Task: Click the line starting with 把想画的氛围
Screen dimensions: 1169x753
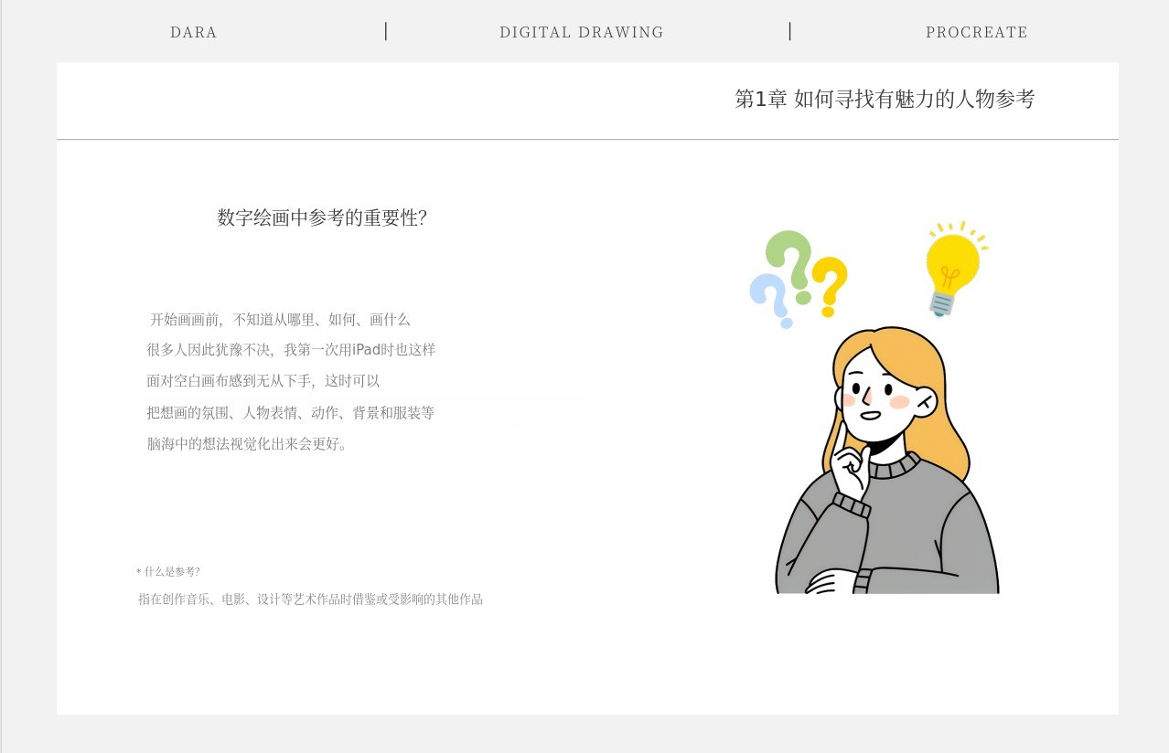Action: pos(290,413)
